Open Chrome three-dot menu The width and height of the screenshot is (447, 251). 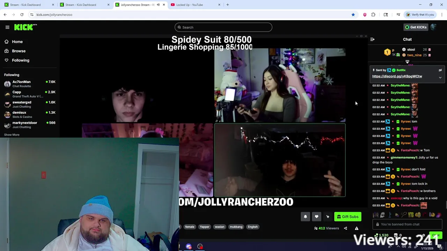click(442, 15)
